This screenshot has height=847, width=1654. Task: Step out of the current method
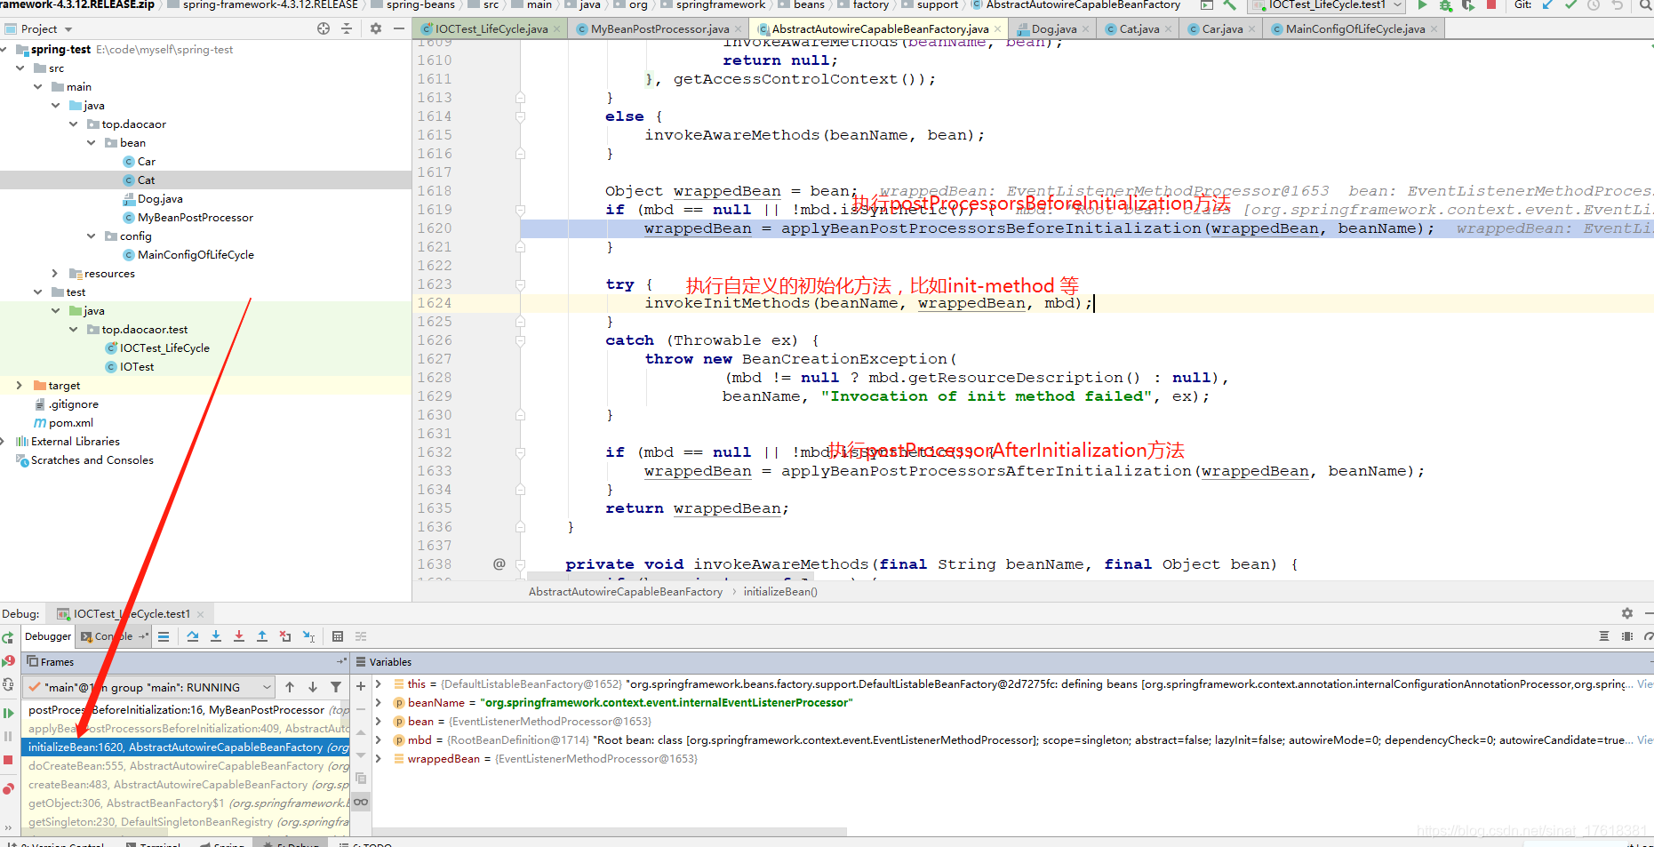(262, 636)
